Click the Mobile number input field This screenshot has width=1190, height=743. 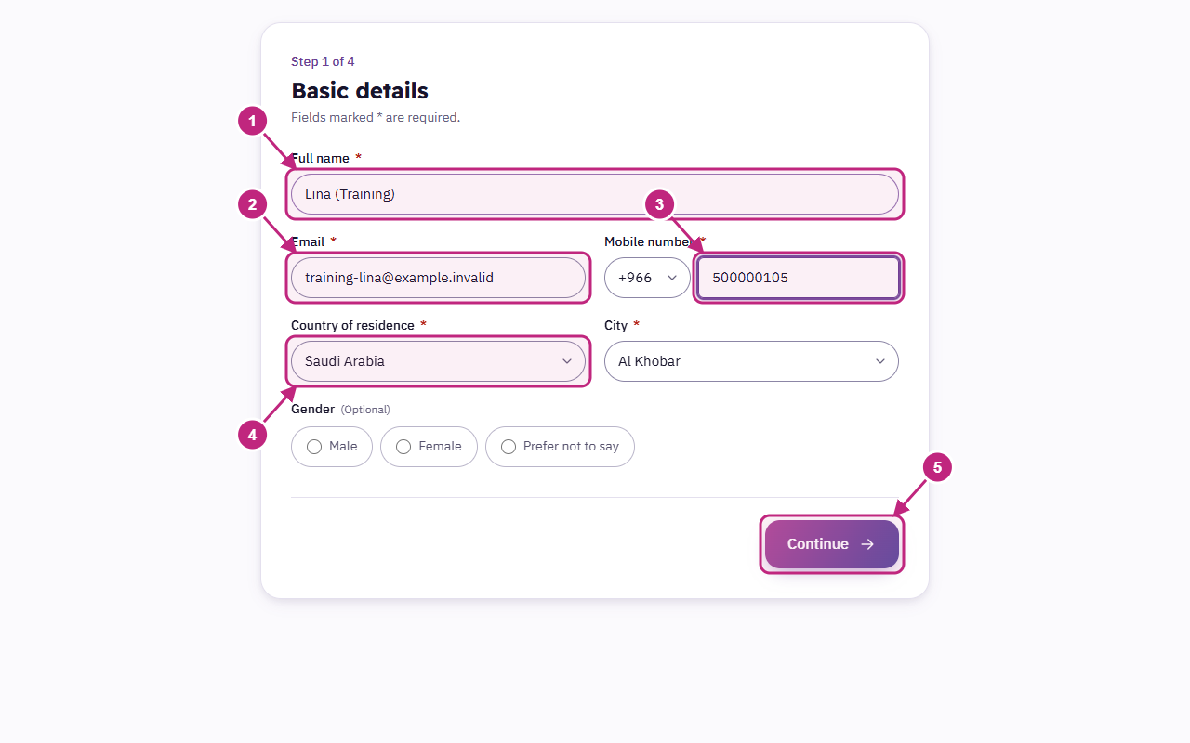799,278
